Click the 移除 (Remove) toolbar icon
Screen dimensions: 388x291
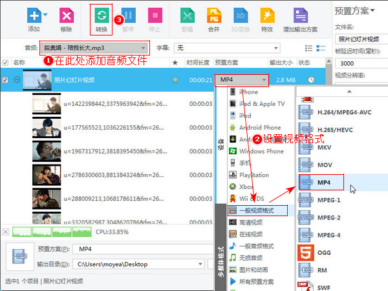coord(67,15)
